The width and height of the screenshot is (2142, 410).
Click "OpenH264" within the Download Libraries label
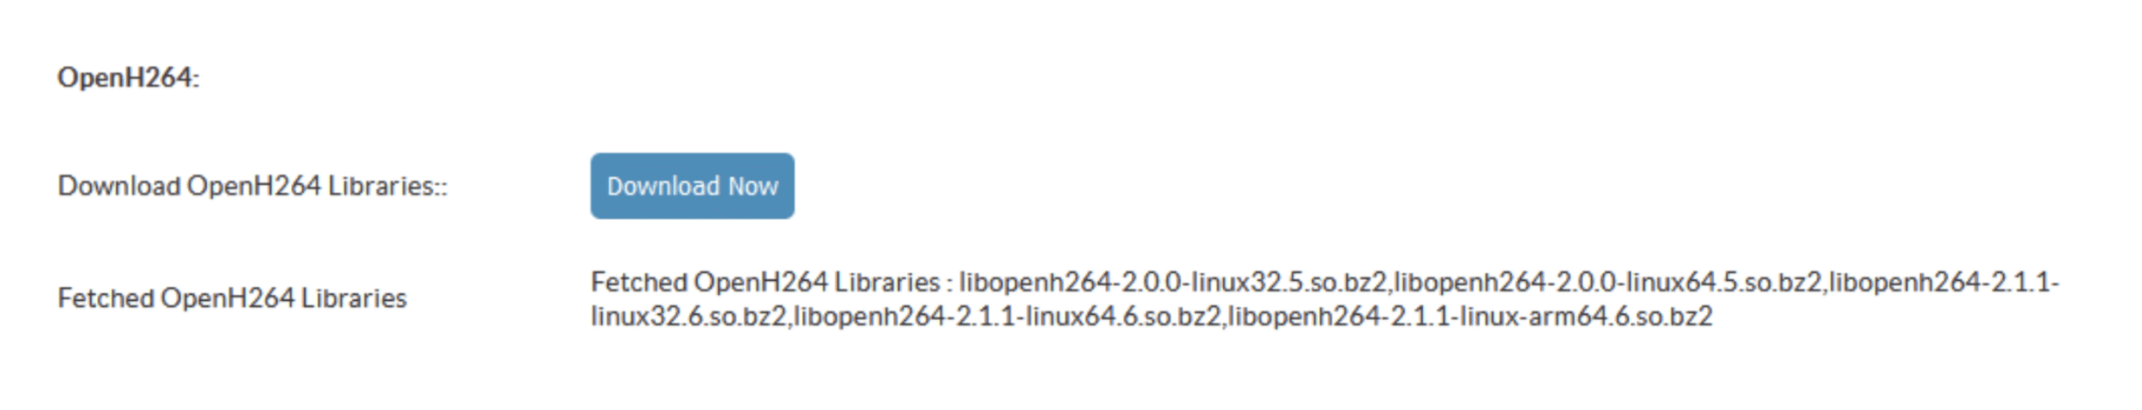(254, 186)
